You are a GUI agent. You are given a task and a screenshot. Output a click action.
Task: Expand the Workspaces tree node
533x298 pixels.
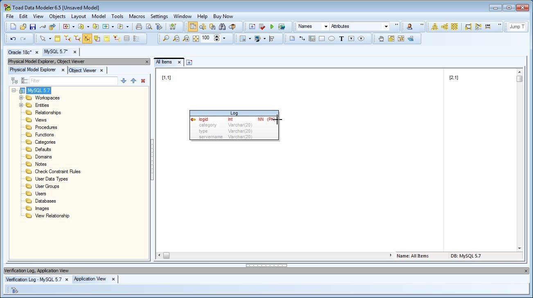(x=21, y=98)
